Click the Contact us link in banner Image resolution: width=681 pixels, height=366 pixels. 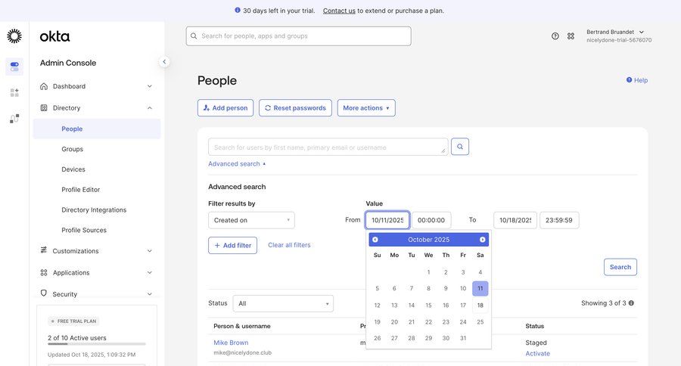(x=339, y=11)
